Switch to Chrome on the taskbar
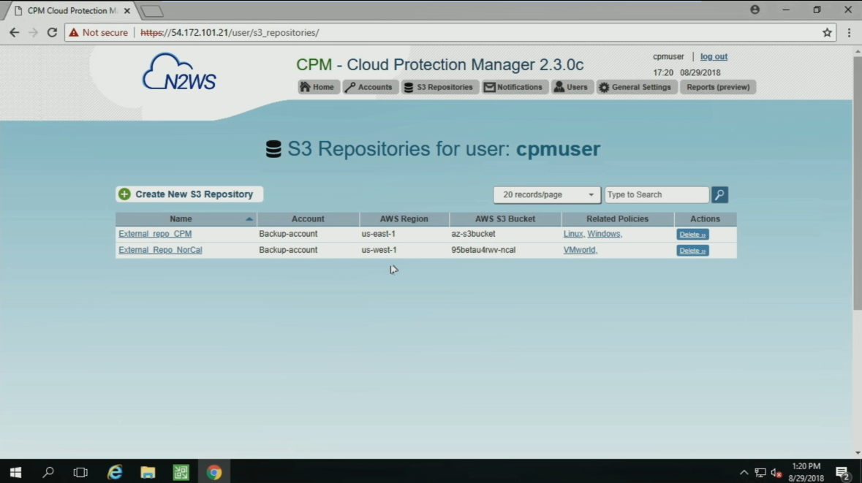This screenshot has height=483, width=862. [x=213, y=472]
